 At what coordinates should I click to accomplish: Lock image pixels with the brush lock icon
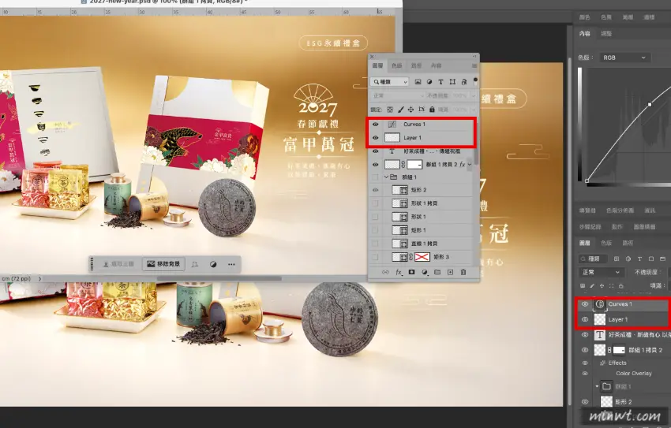[400, 110]
